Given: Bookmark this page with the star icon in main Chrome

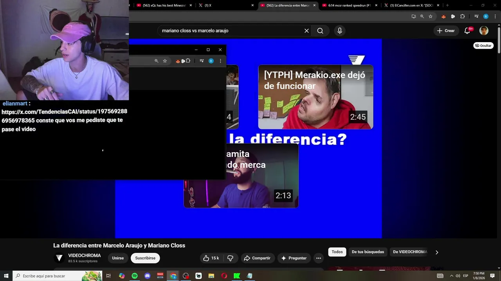Looking at the screenshot, I should (431, 16).
